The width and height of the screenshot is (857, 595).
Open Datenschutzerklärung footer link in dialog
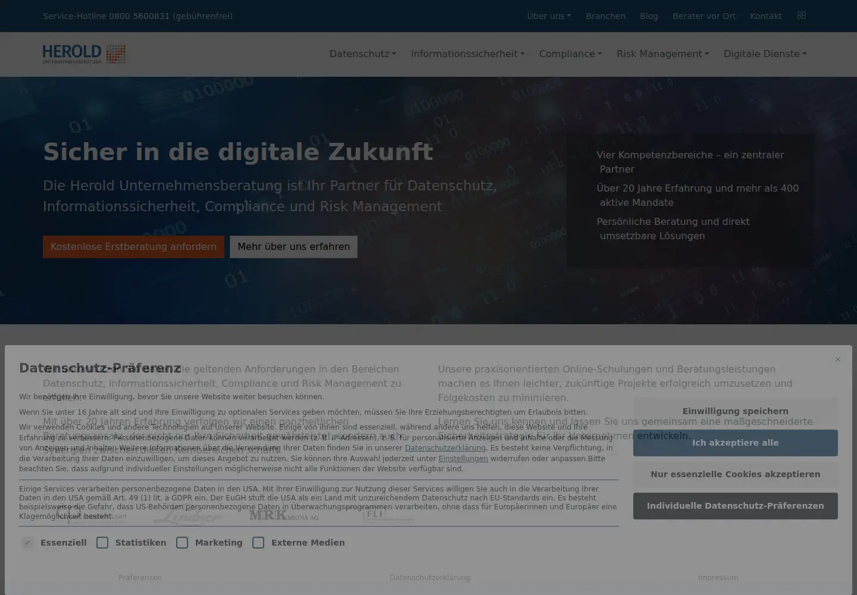pos(430,578)
